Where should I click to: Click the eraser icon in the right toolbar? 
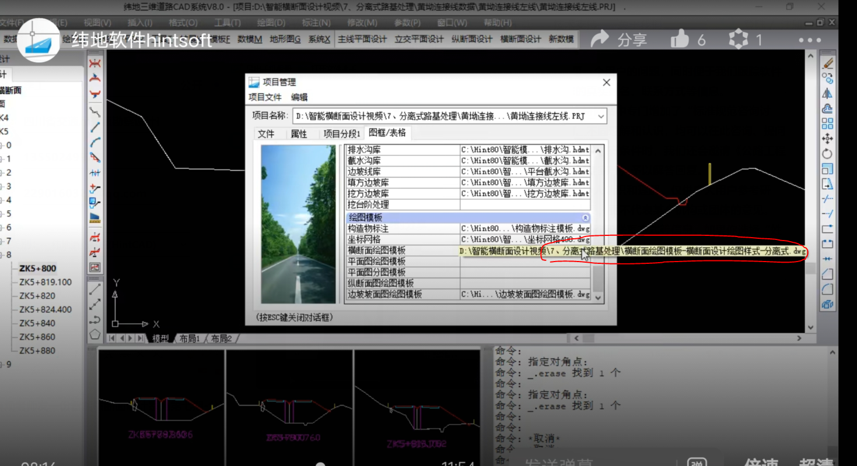click(827, 63)
